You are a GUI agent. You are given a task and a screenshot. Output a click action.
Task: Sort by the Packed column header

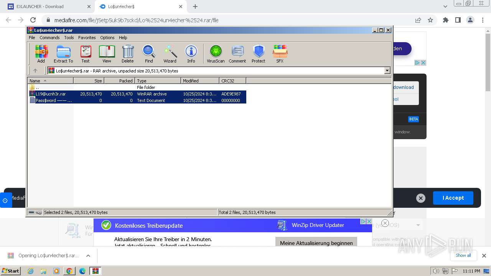click(x=119, y=80)
